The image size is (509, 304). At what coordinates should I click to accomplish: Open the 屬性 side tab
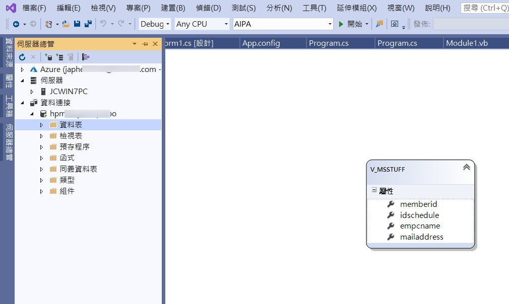9,81
